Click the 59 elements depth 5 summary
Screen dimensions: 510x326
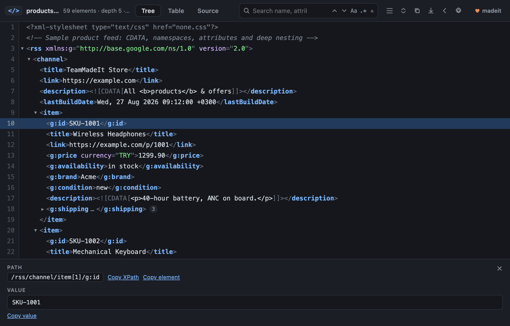96,11
